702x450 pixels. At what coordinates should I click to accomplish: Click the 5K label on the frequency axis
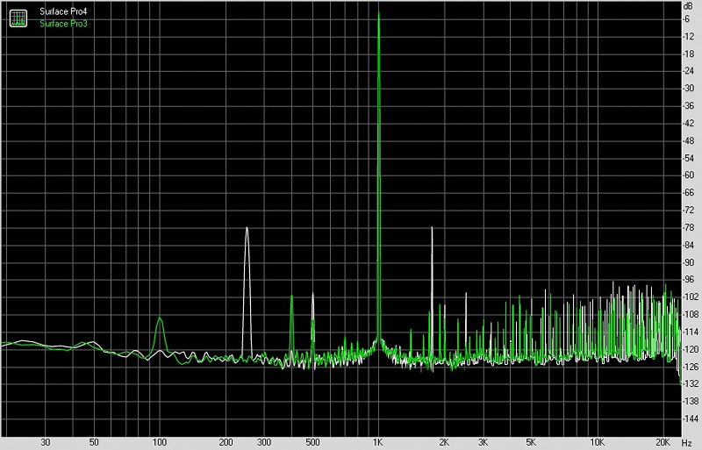click(x=531, y=443)
